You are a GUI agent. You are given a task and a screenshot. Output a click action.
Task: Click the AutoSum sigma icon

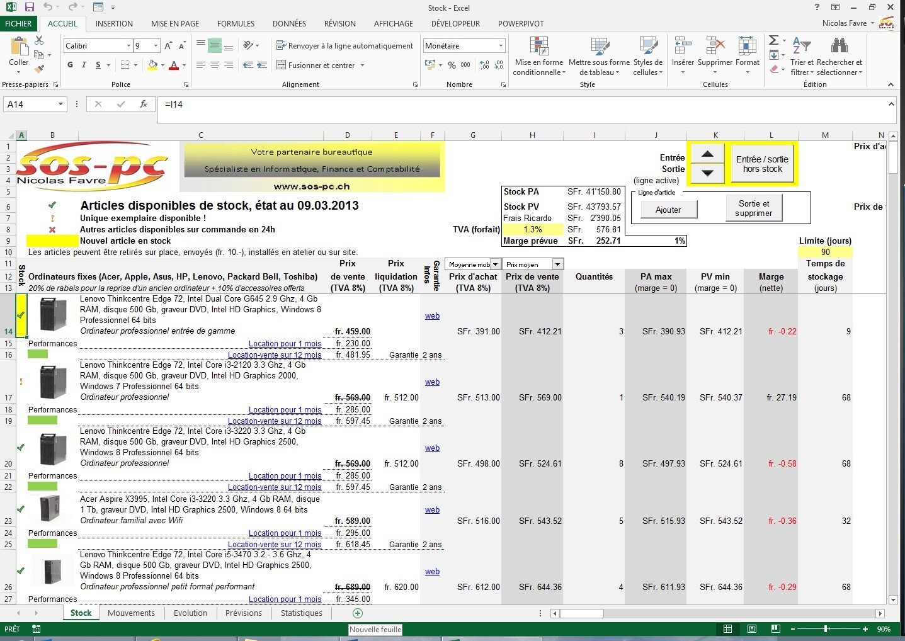[774, 40]
